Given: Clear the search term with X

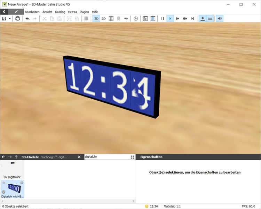Looking at the screenshot, I should click(79, 157).
